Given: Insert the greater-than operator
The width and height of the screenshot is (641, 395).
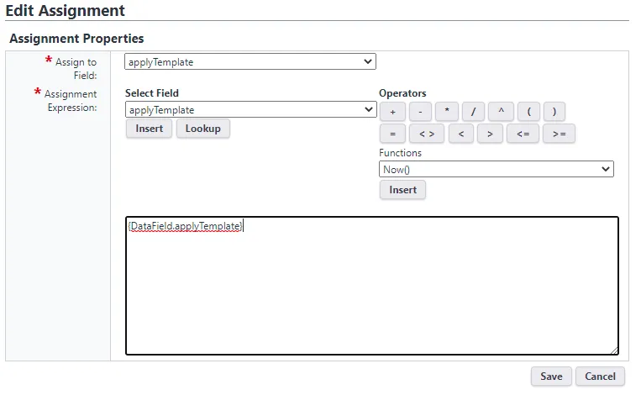Looking at the screenshot, I should pos(490,134).
